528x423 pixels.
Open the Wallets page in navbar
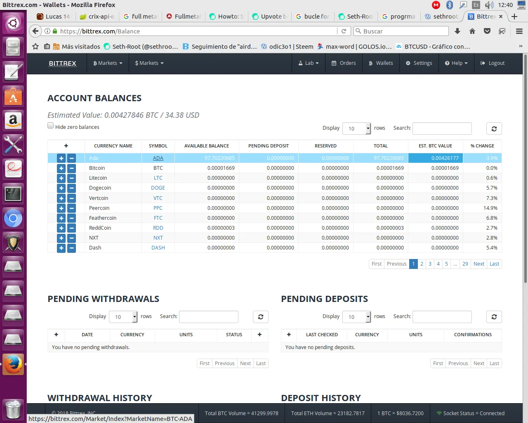click(381, 63)
